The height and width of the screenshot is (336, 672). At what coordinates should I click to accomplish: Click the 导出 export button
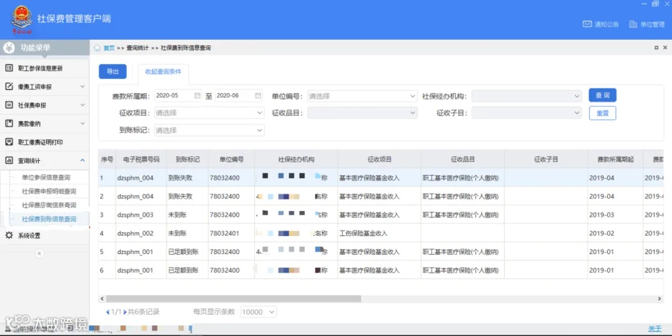113,71
